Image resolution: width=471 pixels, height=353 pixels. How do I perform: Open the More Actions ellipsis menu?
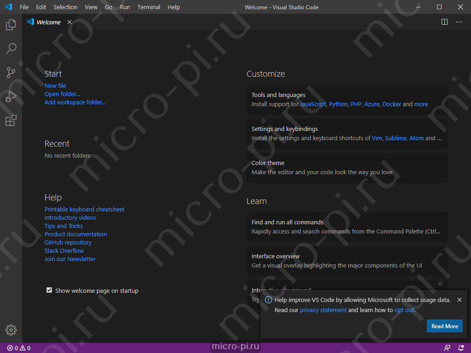click(x=459, y=22)
